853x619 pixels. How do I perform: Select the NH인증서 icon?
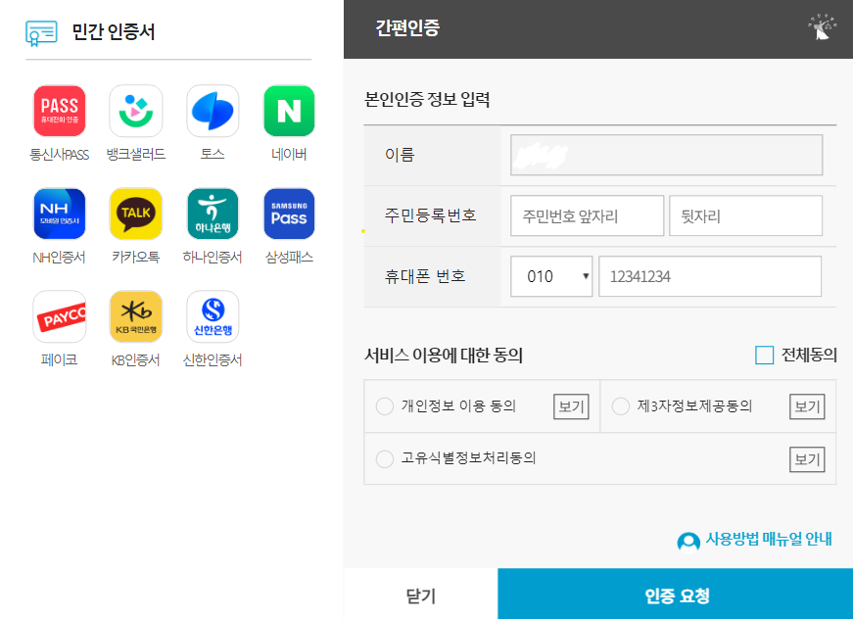click(60, 214)
